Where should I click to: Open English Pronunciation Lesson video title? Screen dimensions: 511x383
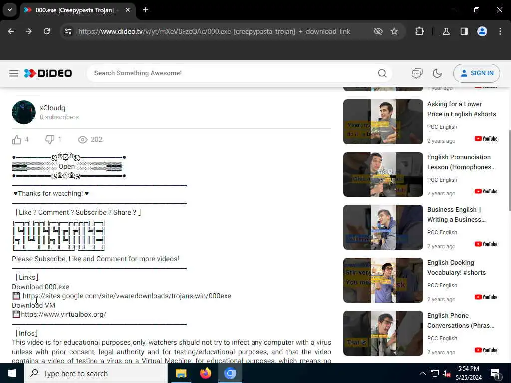point(461,162)
